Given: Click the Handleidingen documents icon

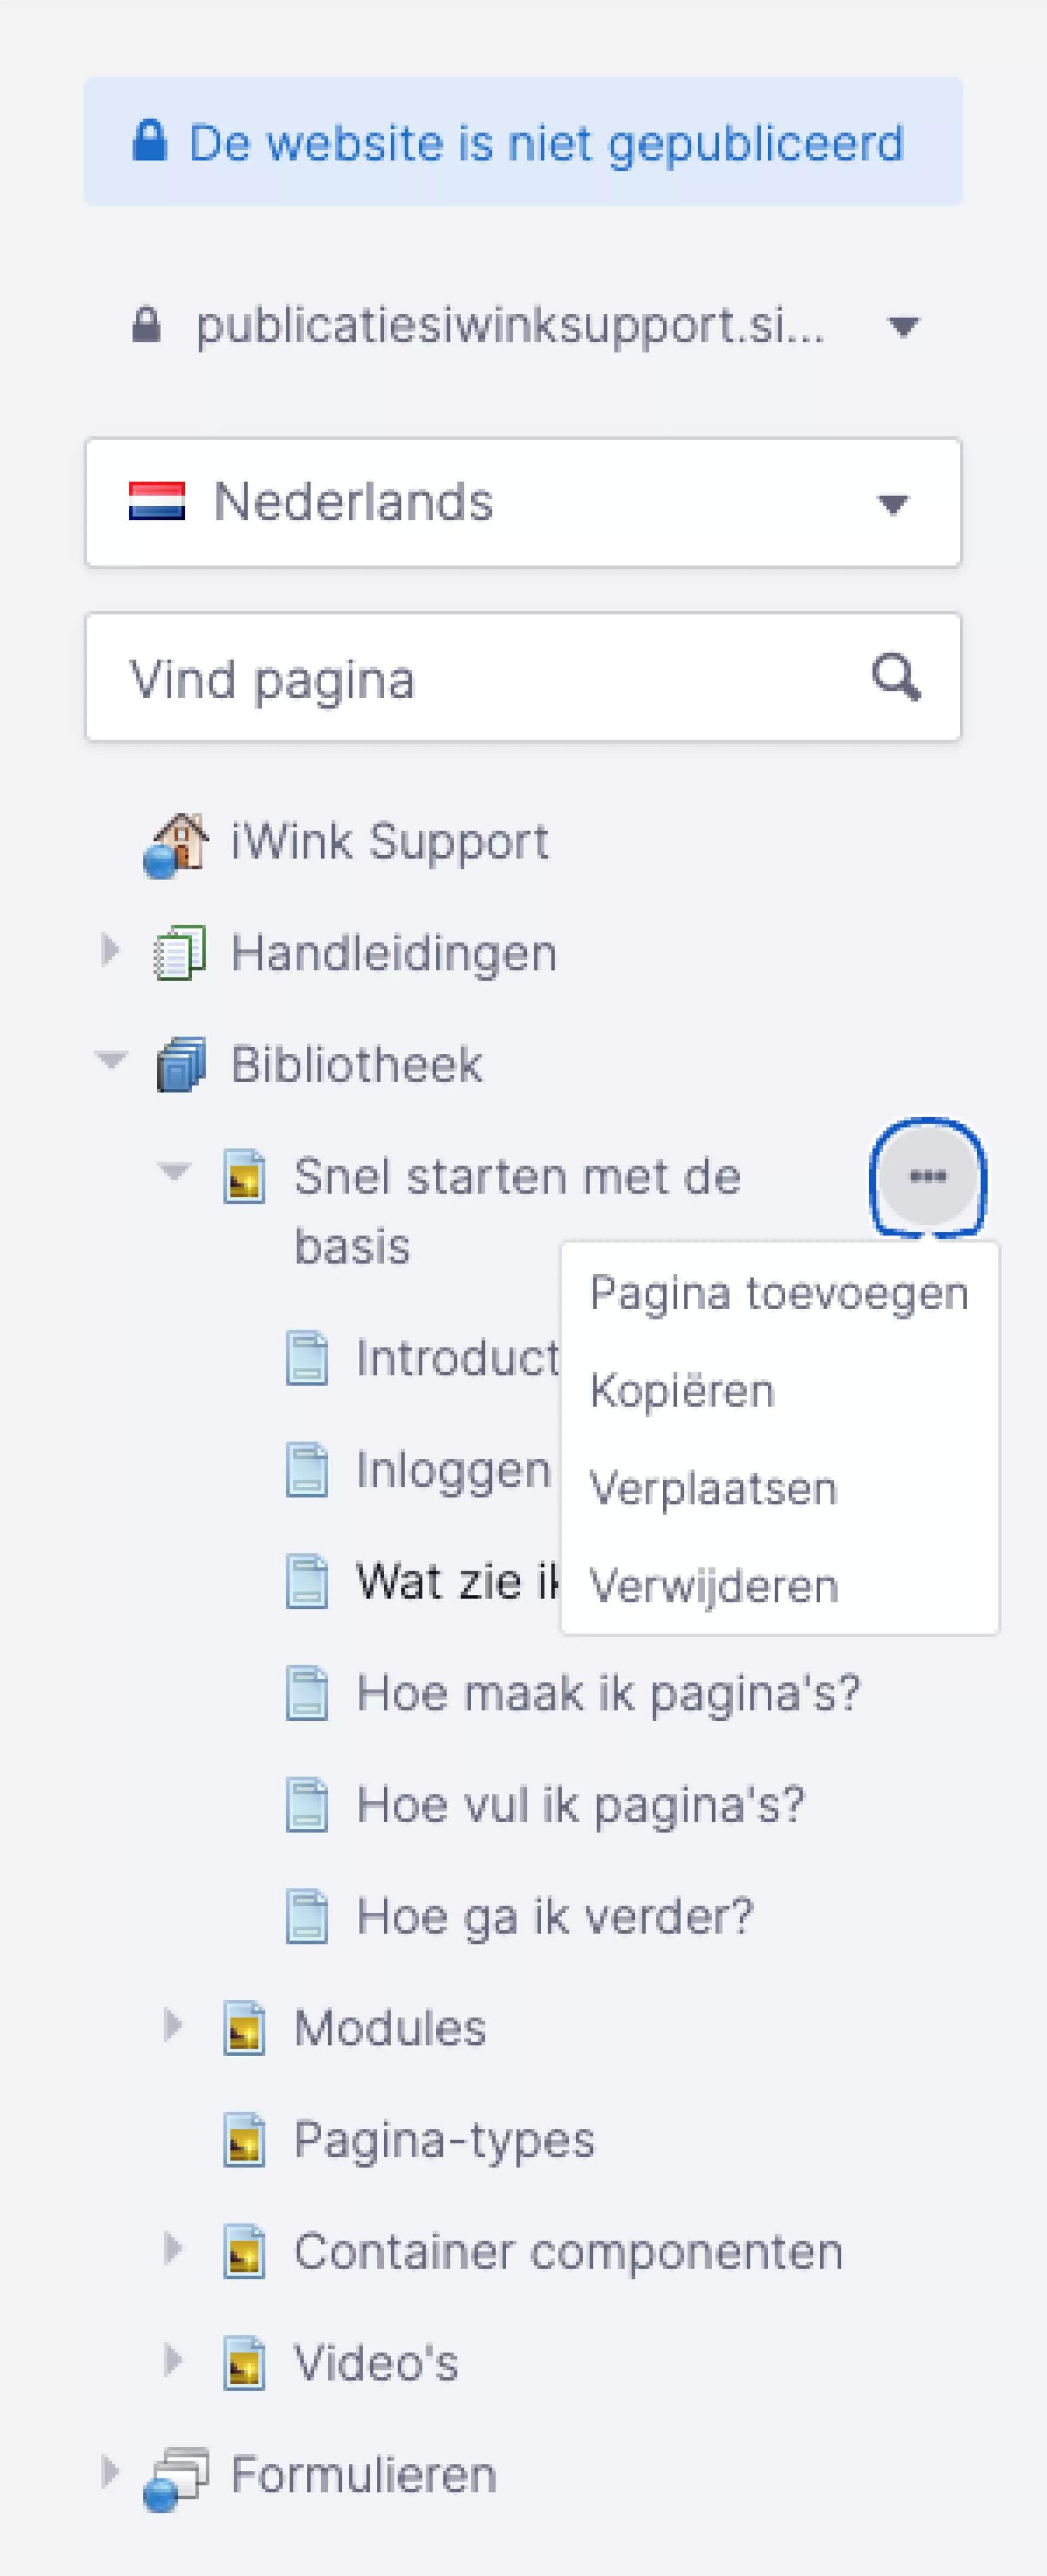Looking at the screenshot, I should click(180, 953).
